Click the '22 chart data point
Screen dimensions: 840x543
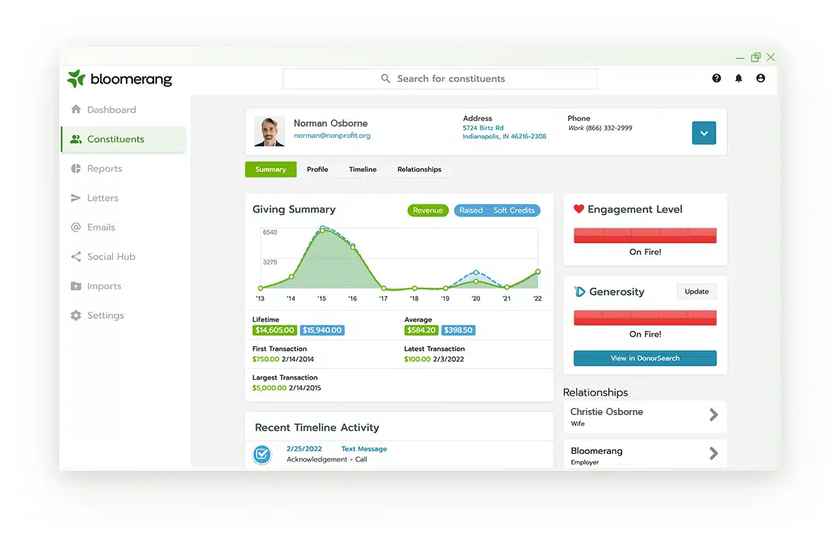pos(538,271)
